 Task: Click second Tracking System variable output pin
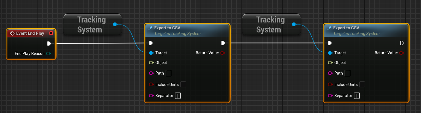point(294,24)
